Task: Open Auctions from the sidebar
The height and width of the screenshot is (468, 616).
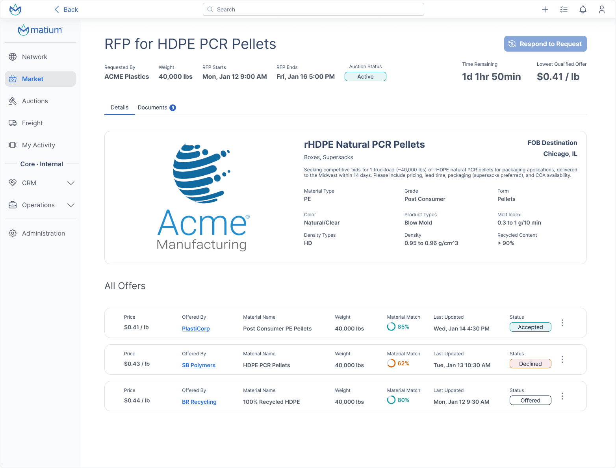Action: tap(36, 101)
